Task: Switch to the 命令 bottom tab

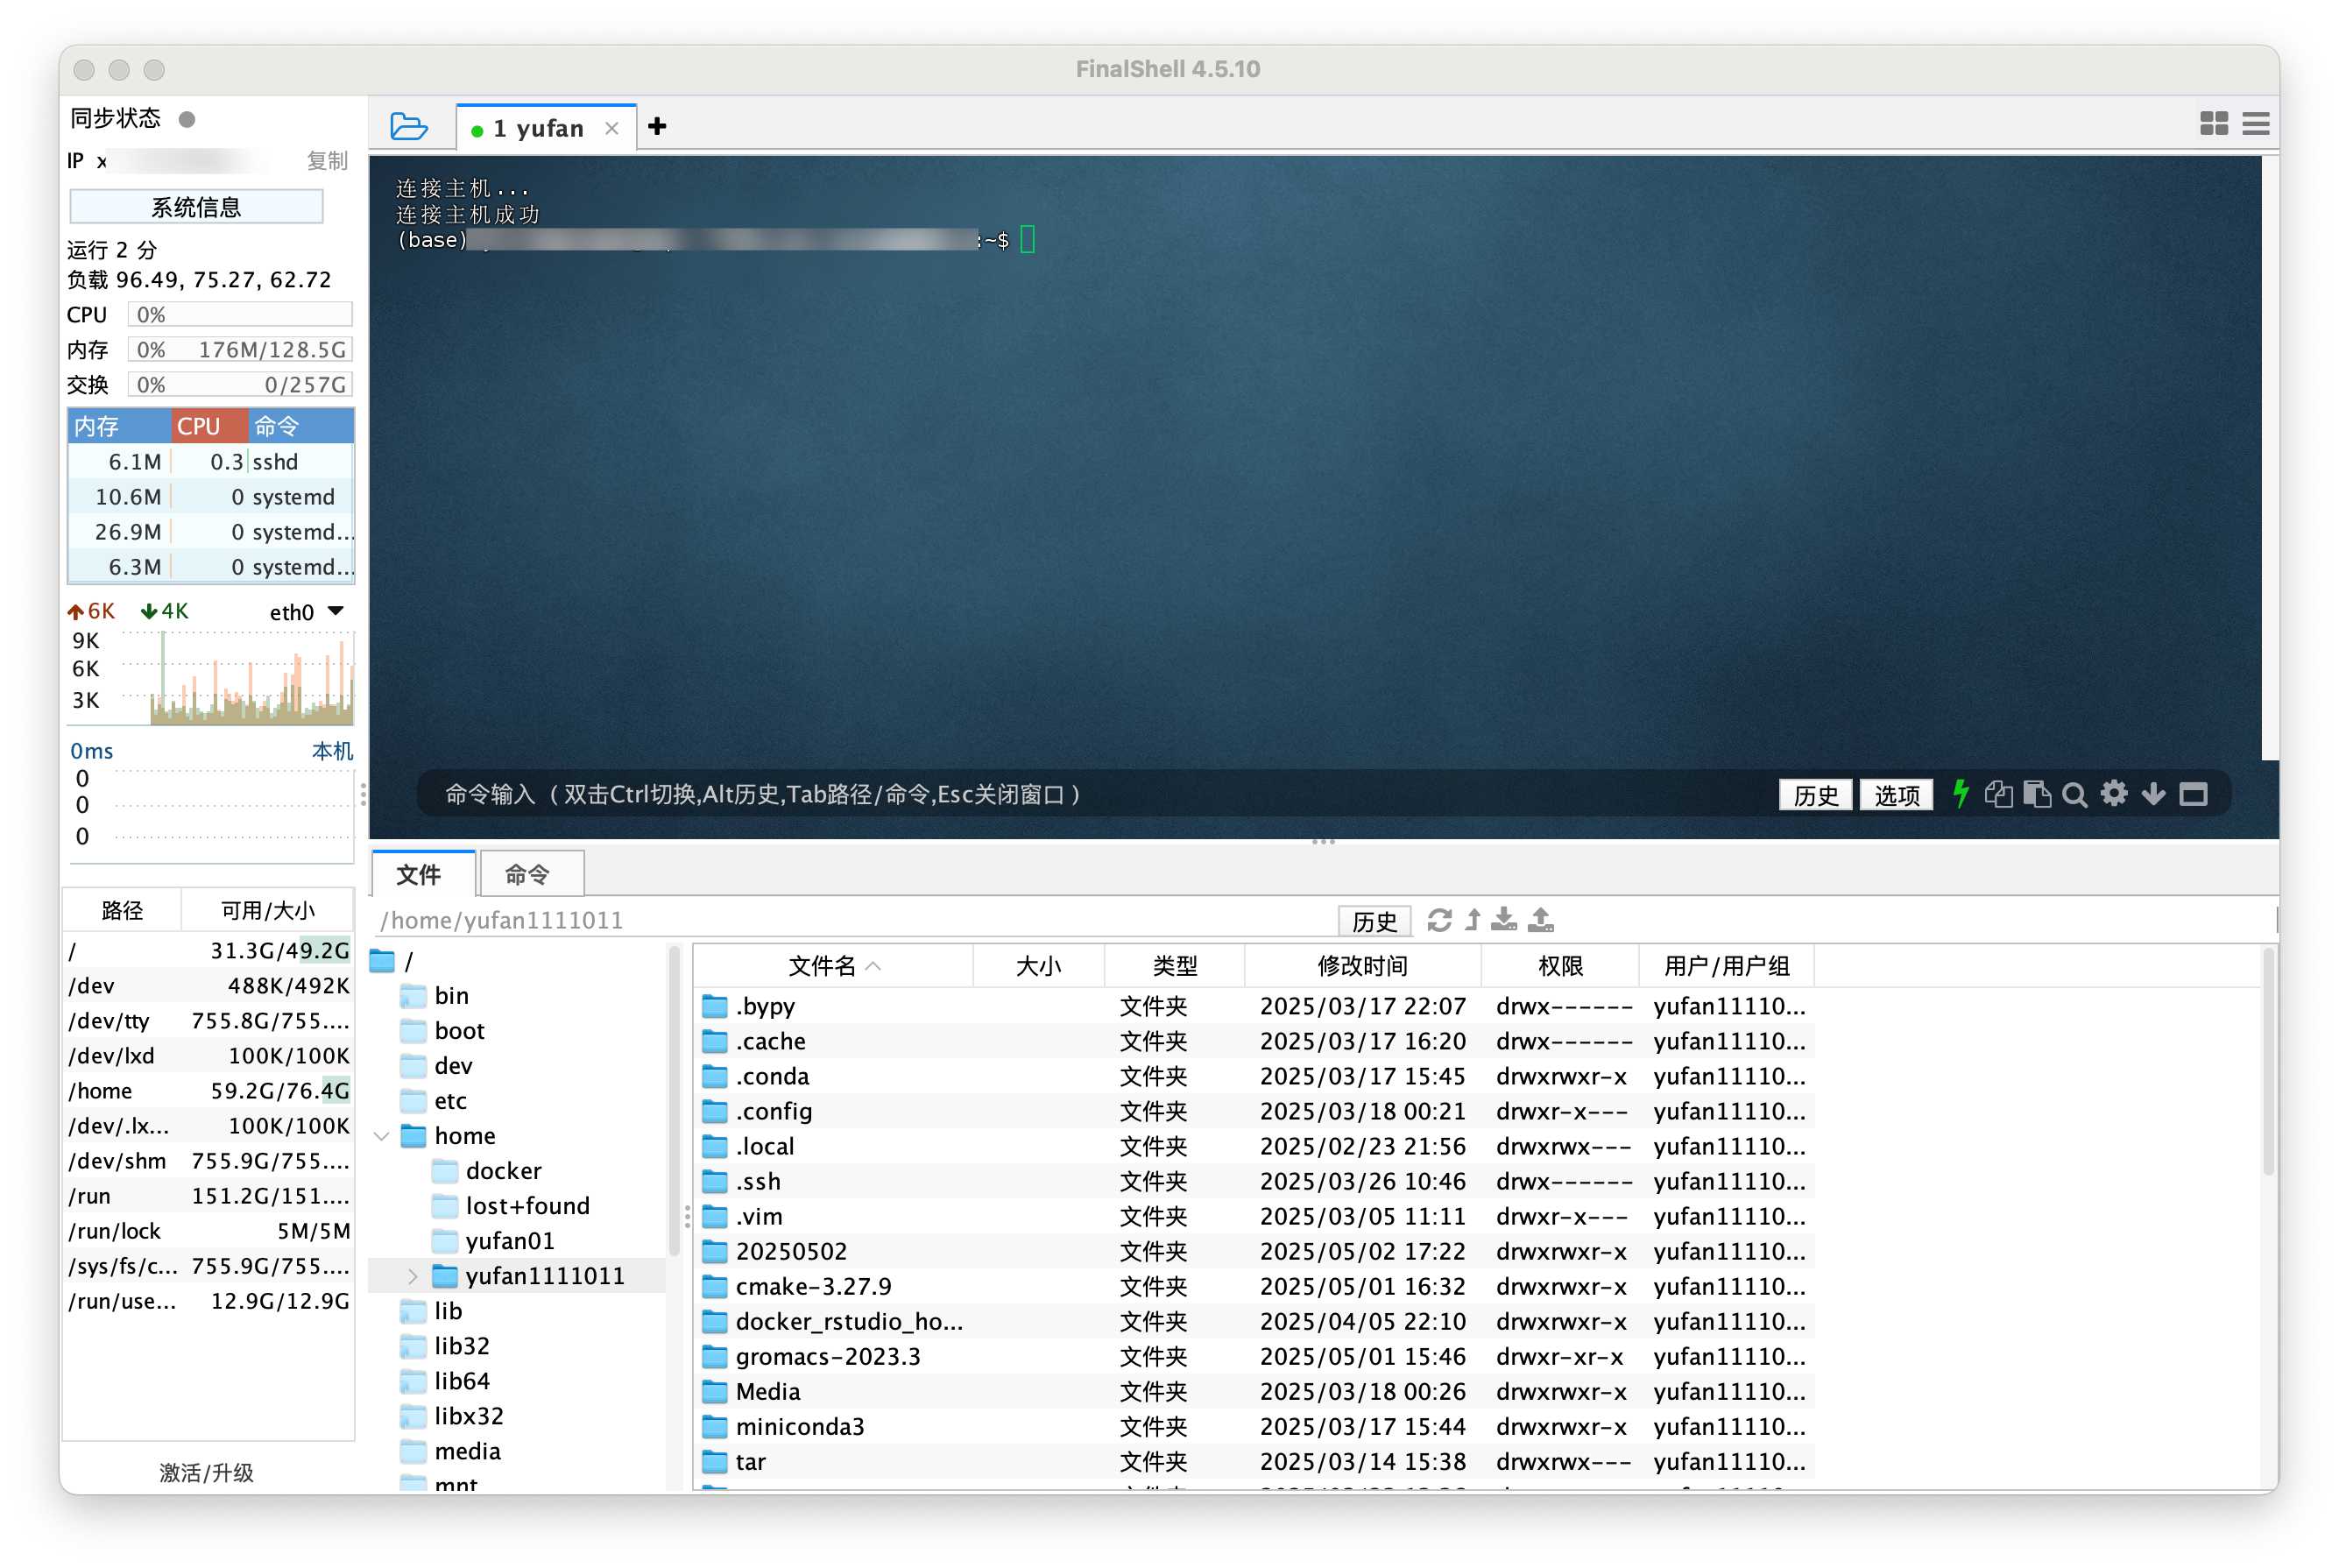Action: [529, 875]
